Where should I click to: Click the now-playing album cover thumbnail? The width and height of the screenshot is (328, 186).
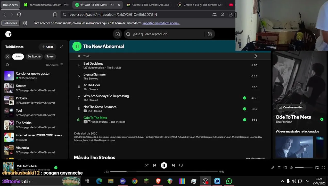(x=9, y=167)
